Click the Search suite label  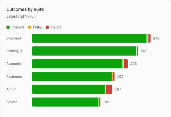[x=12, y=102]
